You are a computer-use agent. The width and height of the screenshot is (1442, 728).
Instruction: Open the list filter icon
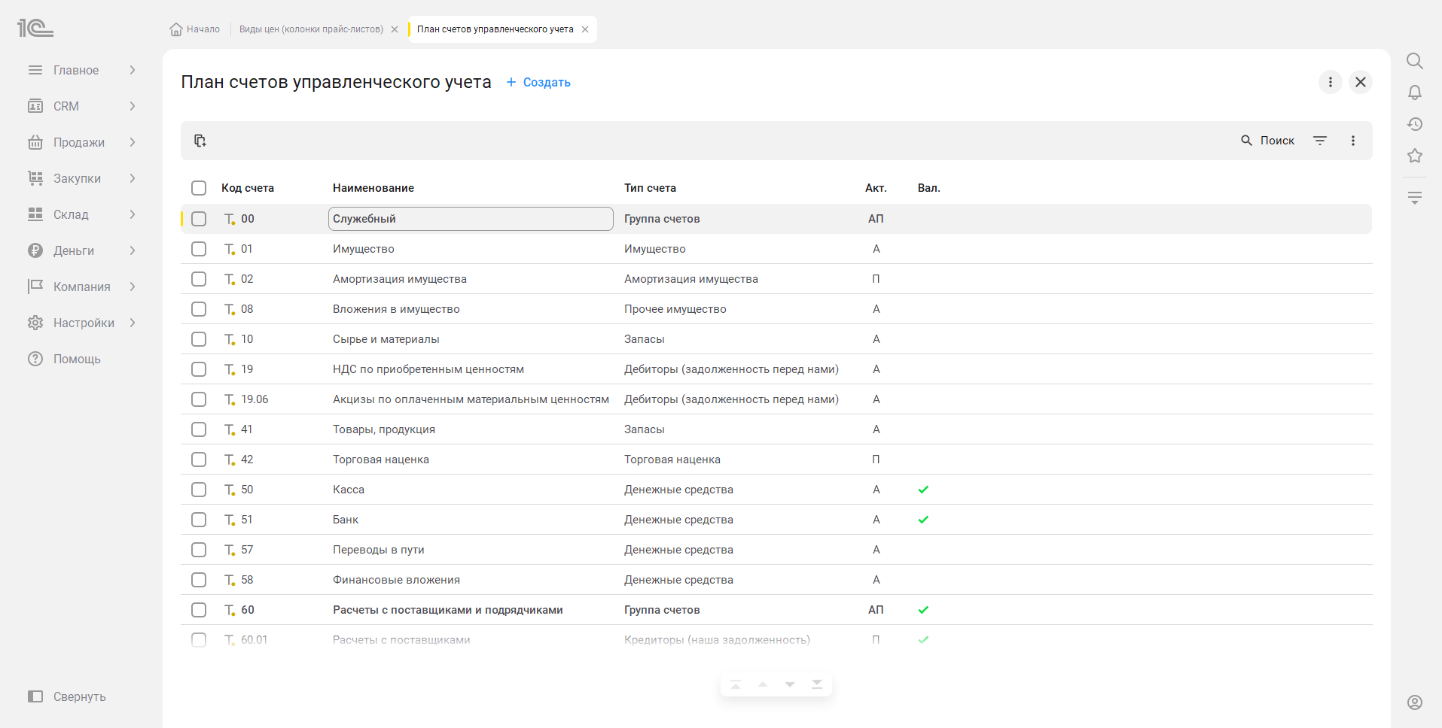1320,141
